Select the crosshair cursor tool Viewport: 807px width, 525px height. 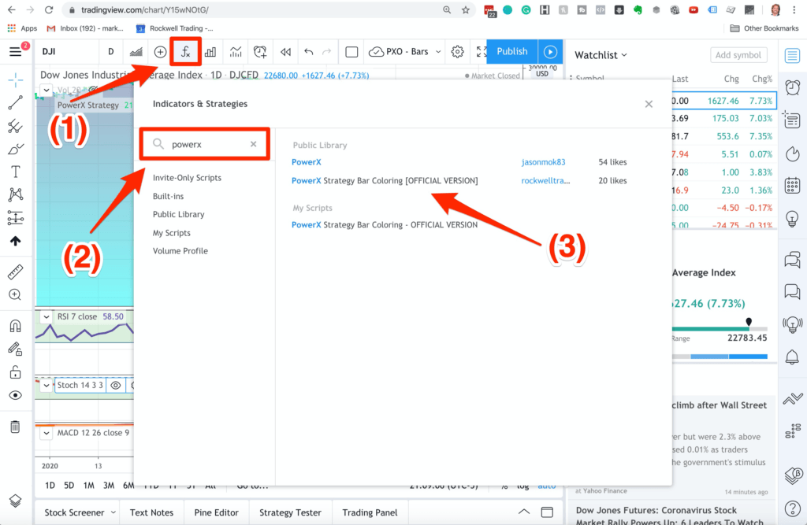(16, 79)
